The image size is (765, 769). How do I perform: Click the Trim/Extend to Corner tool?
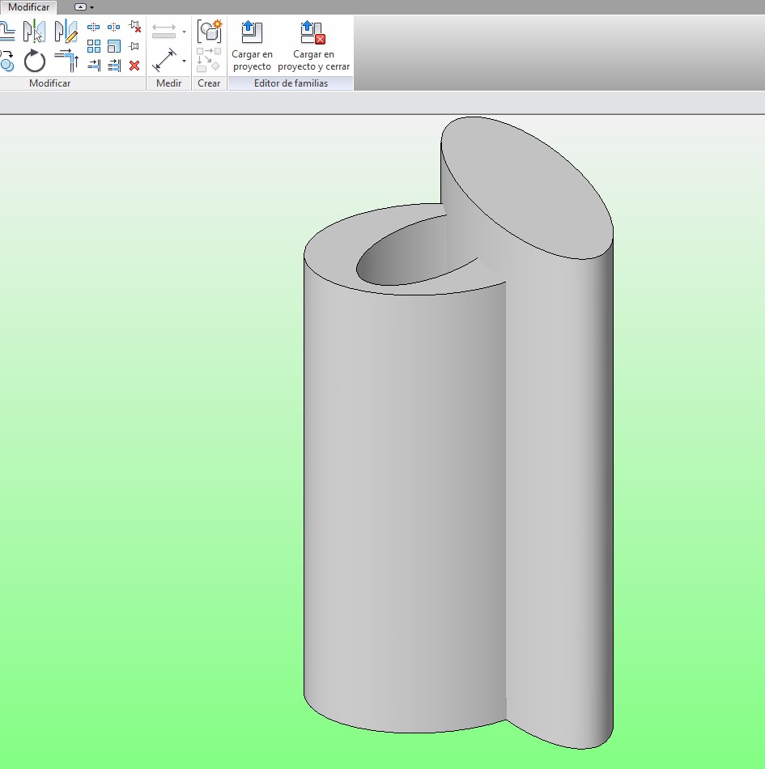(x=66, y=60)
